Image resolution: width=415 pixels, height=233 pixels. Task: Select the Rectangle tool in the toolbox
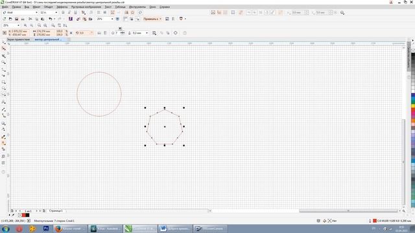pos(4,82)
